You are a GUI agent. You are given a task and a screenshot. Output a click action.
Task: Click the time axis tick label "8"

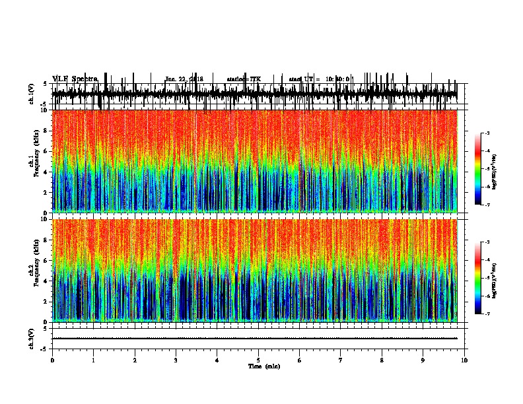point(382,360)
